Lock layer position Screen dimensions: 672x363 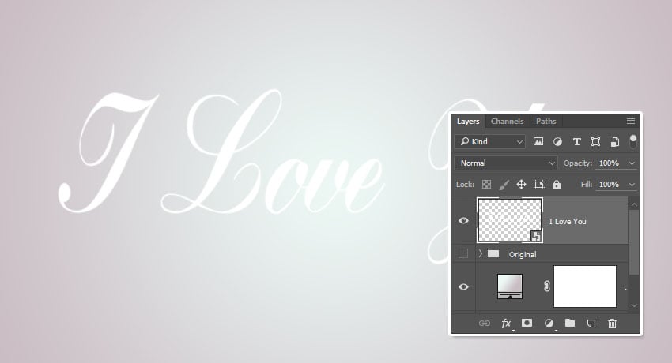click(x=521, y=185)
